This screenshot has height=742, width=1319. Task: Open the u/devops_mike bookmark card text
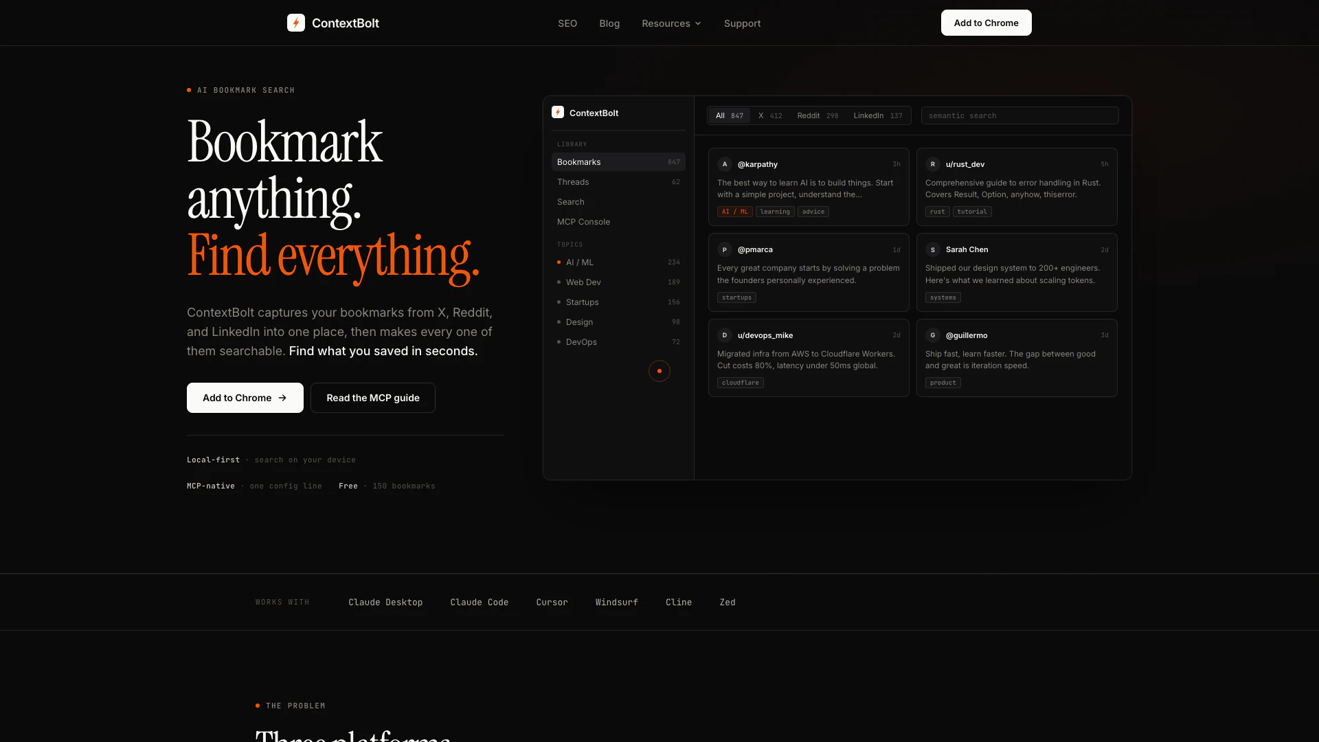click(x=806, y=359)
